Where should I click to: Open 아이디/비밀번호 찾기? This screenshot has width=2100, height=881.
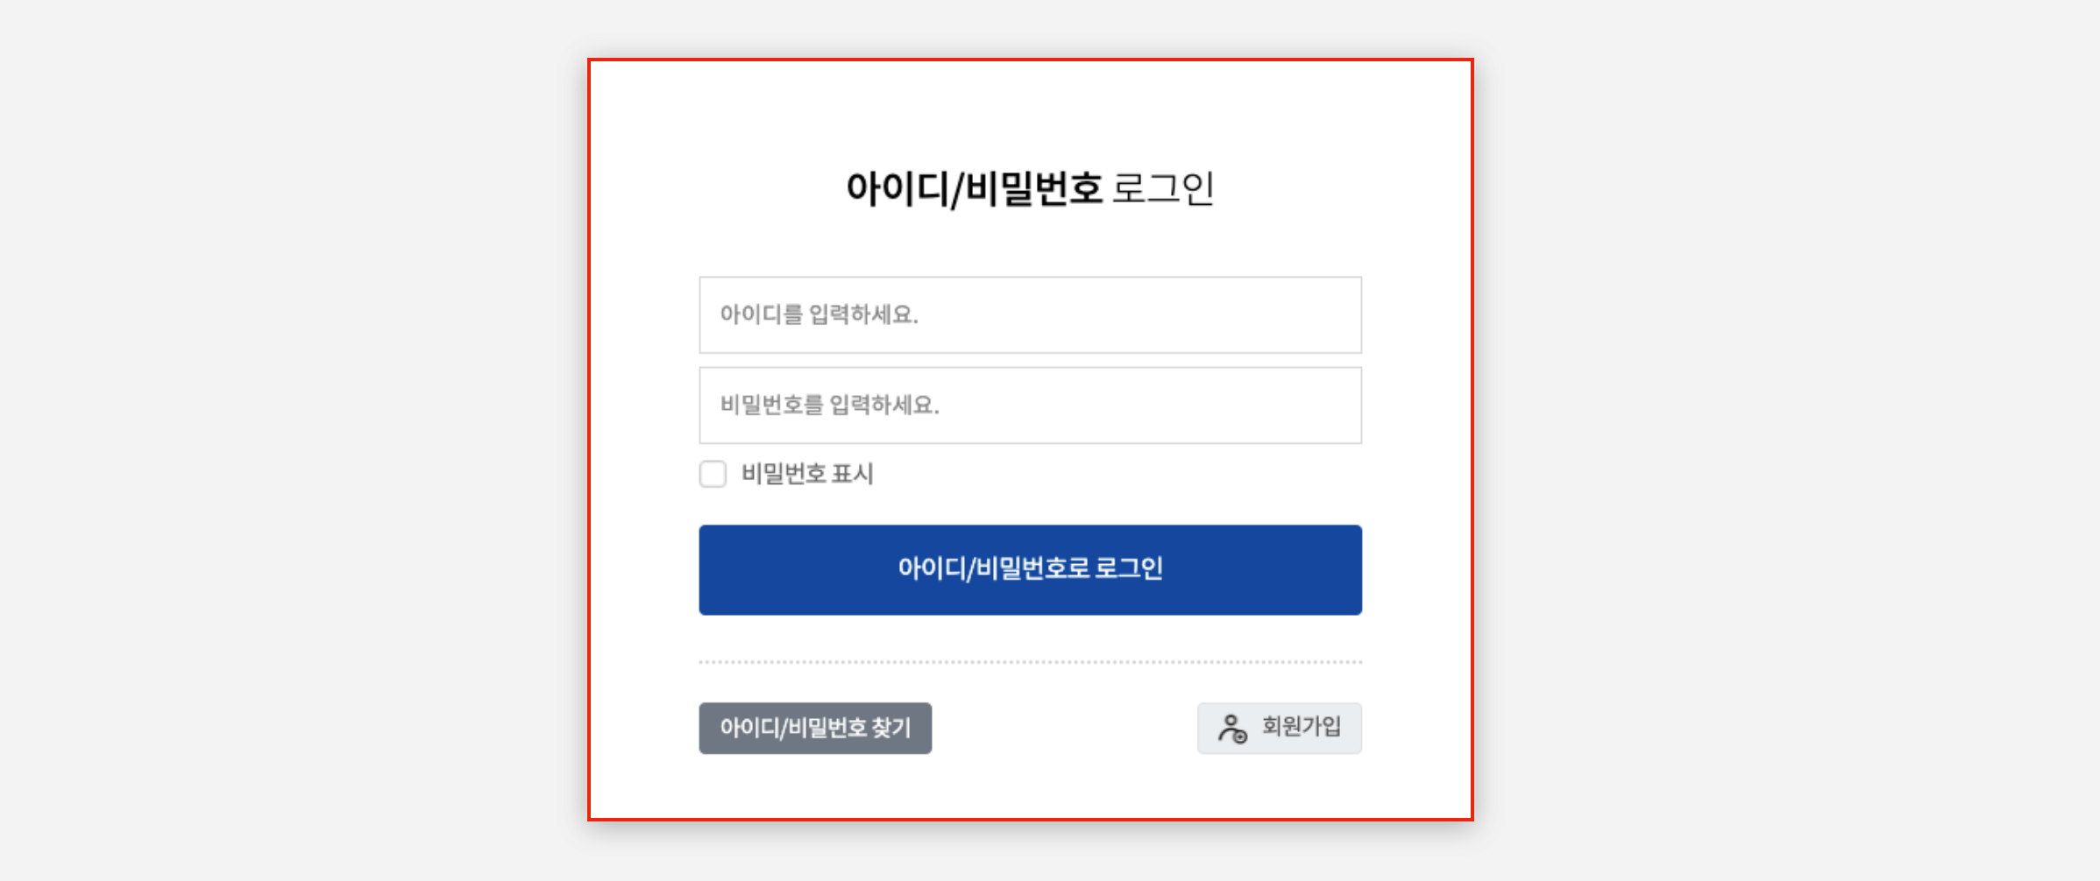[815, 728]
